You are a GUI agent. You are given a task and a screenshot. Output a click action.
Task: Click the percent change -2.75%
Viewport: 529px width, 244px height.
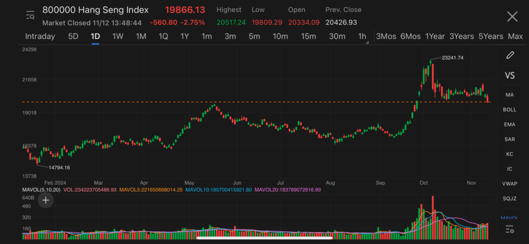click(193, 23)
